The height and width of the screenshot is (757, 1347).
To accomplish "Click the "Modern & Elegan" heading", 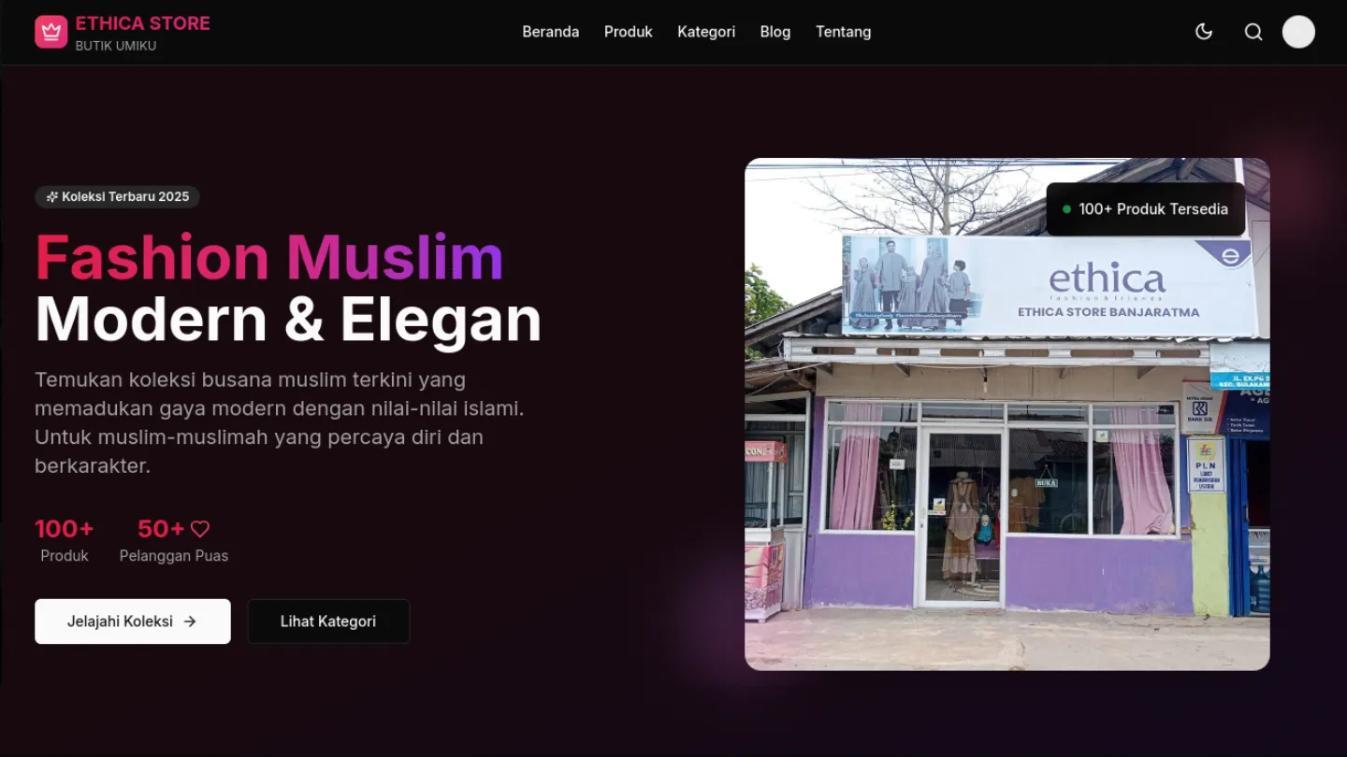I will tap(288, 320).
